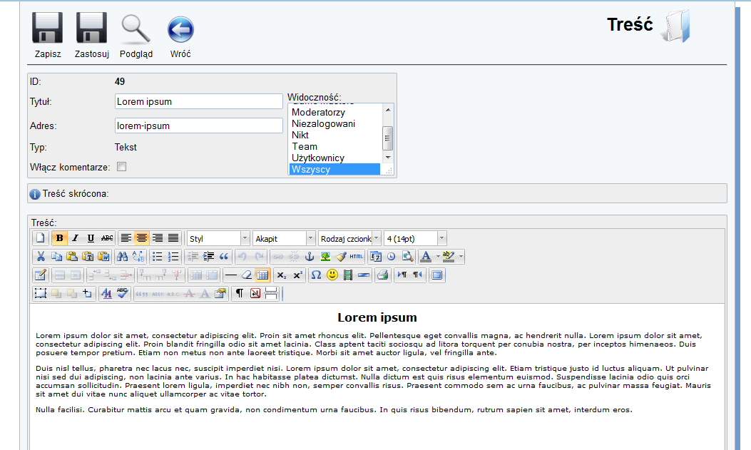751x450 pixels.
Task: Toggle italic formatting
Action: tap(75, 238)
